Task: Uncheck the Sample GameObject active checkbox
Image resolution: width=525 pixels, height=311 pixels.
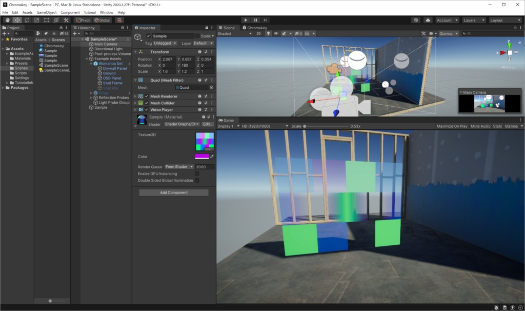Action: coord(149,37)
